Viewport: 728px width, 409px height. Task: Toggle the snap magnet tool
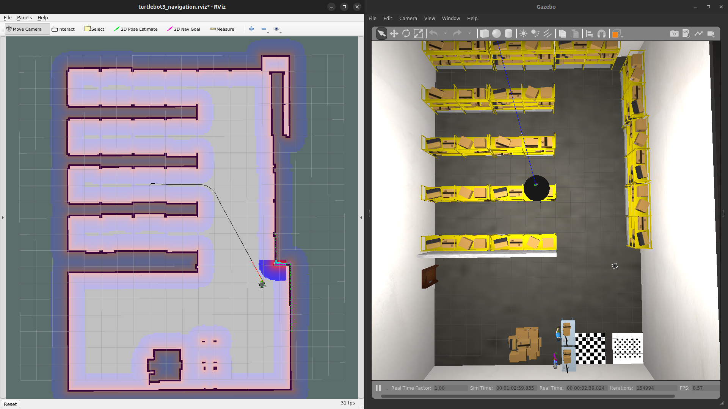601,34
